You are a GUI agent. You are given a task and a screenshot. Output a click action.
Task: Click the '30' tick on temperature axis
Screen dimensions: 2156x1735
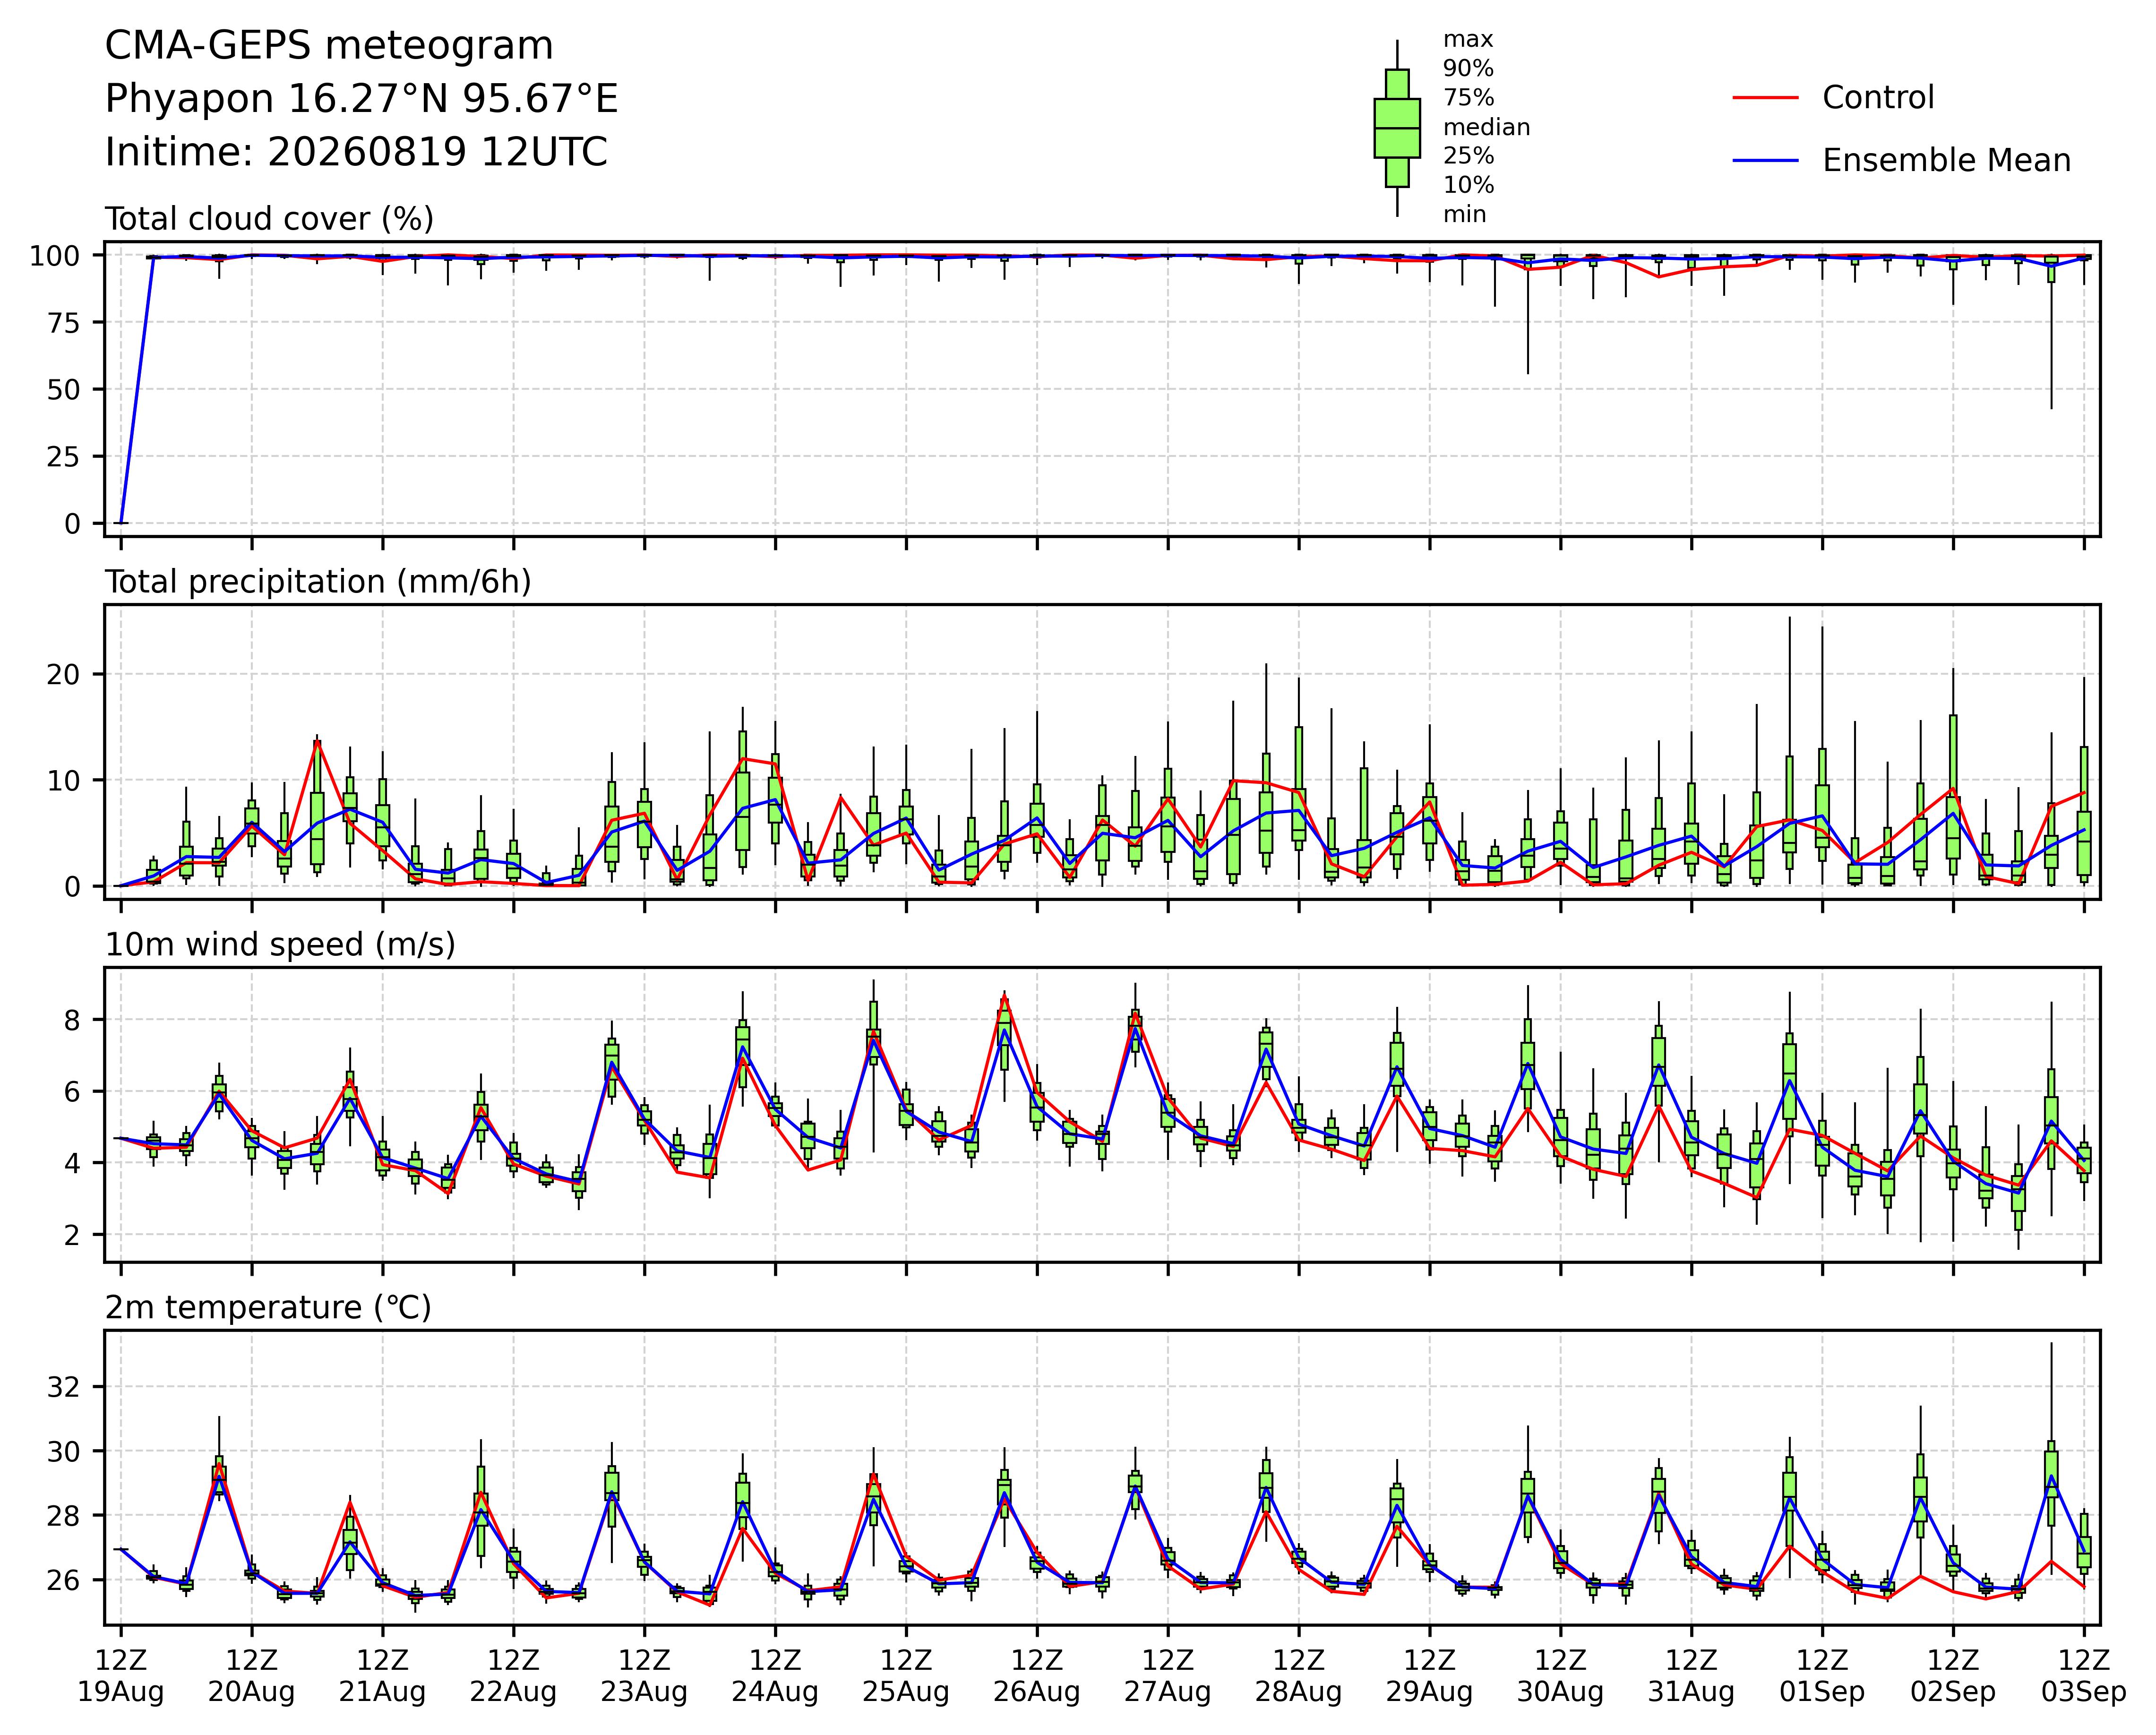[63, 1451]
